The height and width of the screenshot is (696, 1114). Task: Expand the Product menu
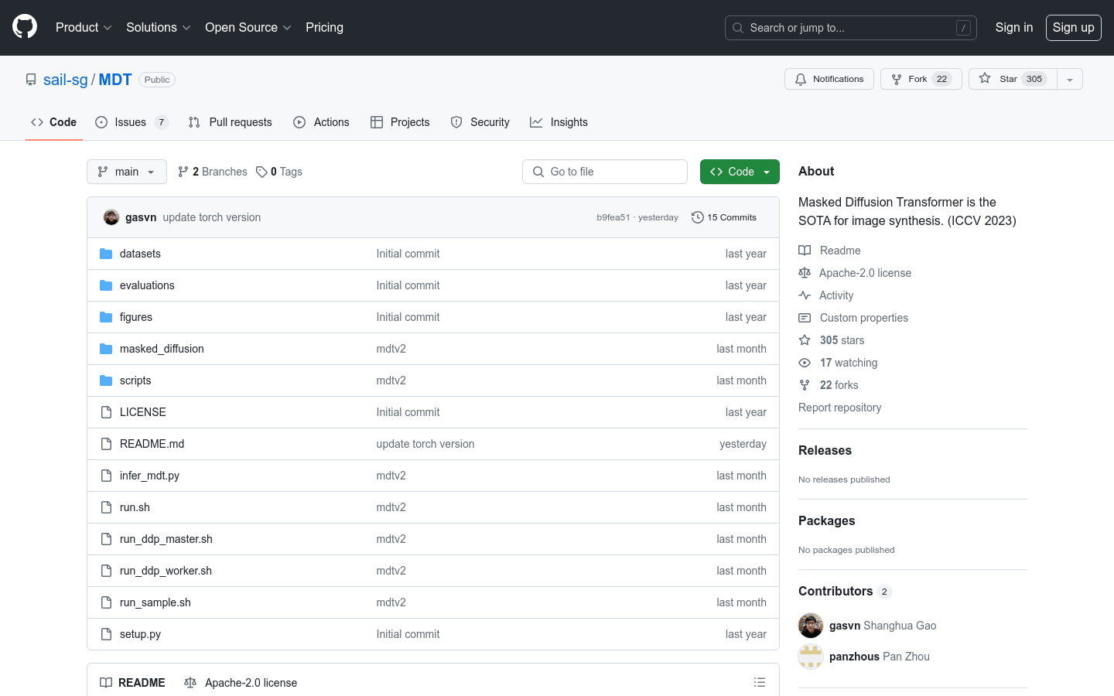pos(84,27)
